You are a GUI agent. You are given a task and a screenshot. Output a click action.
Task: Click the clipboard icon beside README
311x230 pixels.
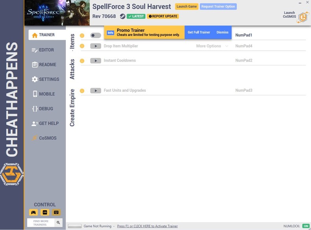click(x=35, y=65)
